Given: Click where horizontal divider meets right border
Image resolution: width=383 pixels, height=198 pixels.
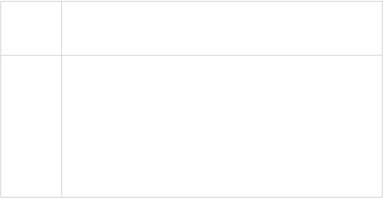Looking at the screenshot, I should click(x=382, y=56).
